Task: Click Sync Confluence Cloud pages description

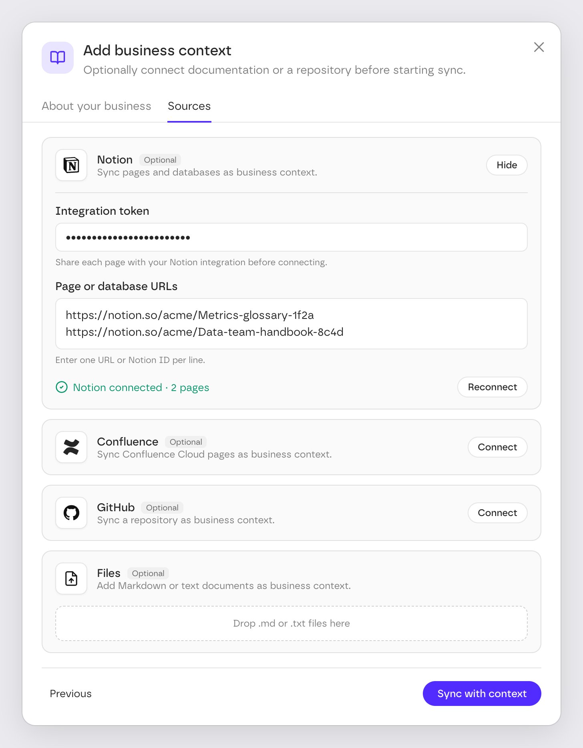Action: tap(215, 454)
